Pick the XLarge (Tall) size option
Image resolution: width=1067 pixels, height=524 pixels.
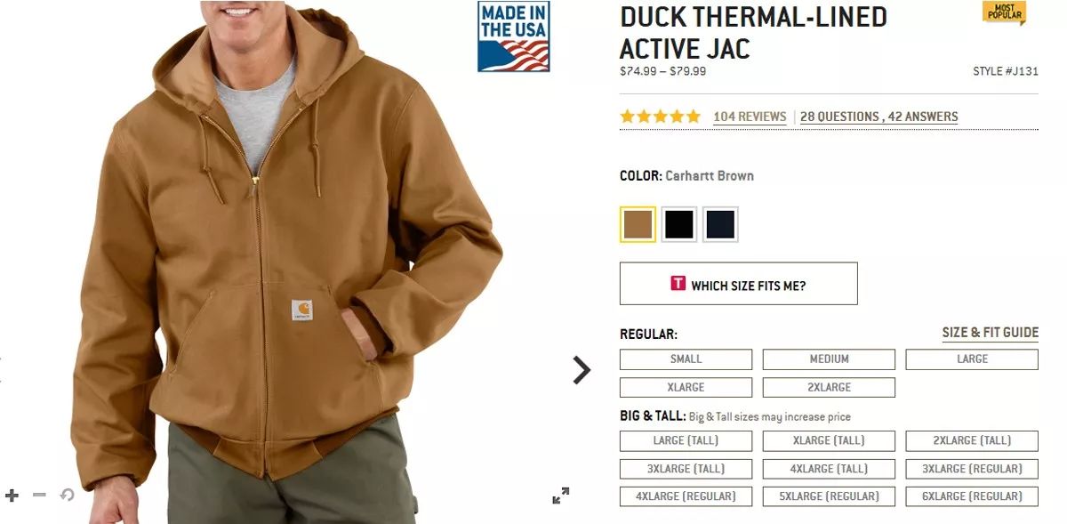(829, 441)
